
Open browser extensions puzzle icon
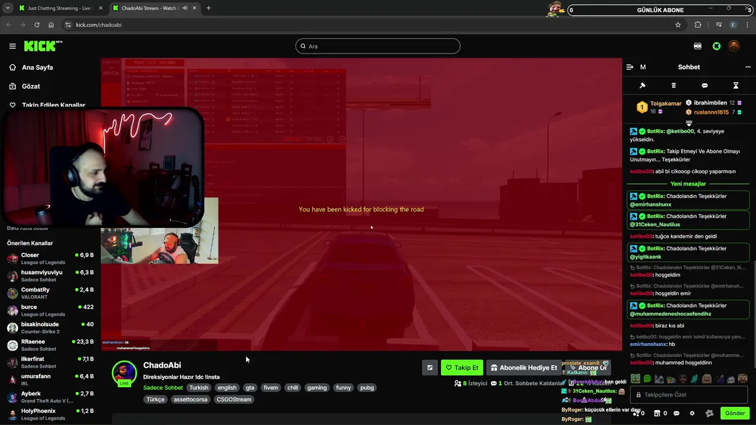pyautogui.click(x=698, y=25)
